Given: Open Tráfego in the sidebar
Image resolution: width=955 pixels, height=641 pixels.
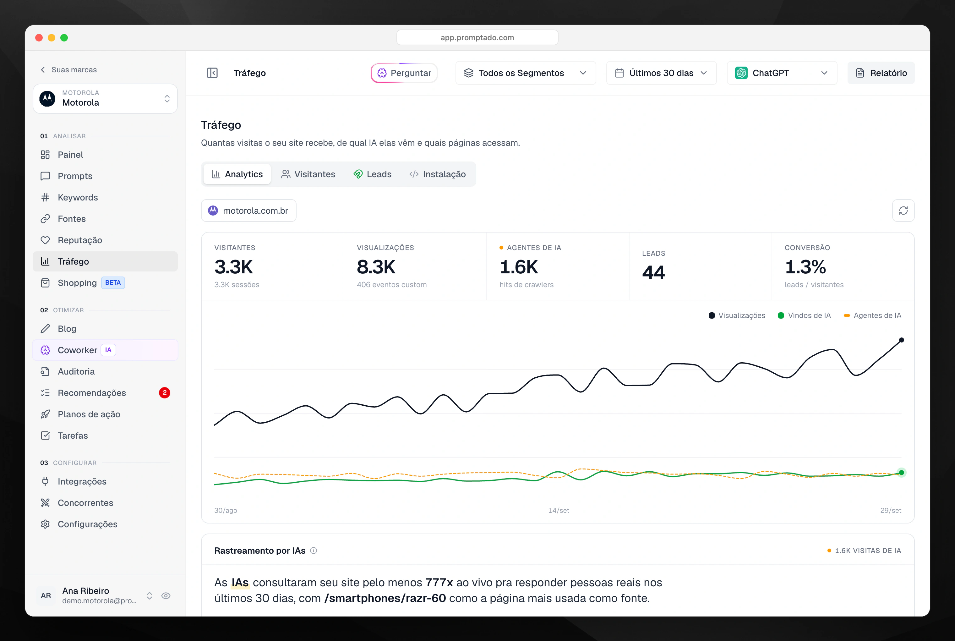Looking at the screenshot, I should pos(106,262).
